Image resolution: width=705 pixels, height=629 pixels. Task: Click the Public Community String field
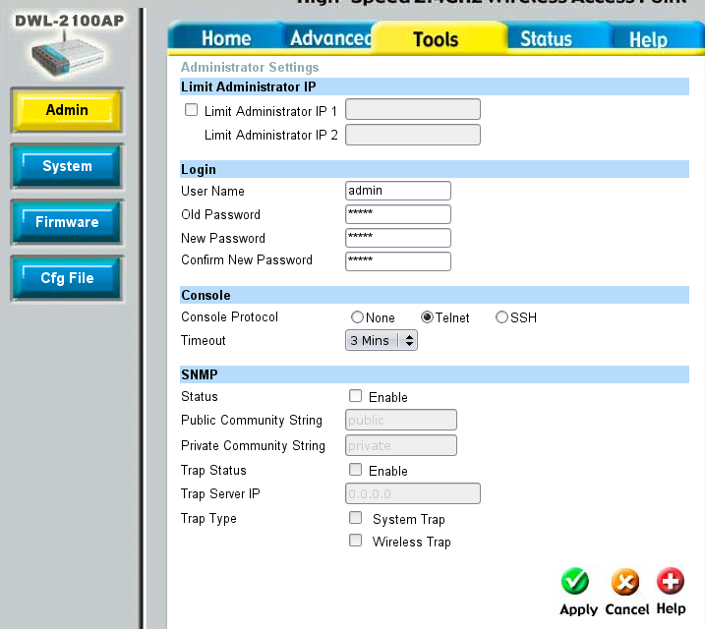[x=401, y=420]
